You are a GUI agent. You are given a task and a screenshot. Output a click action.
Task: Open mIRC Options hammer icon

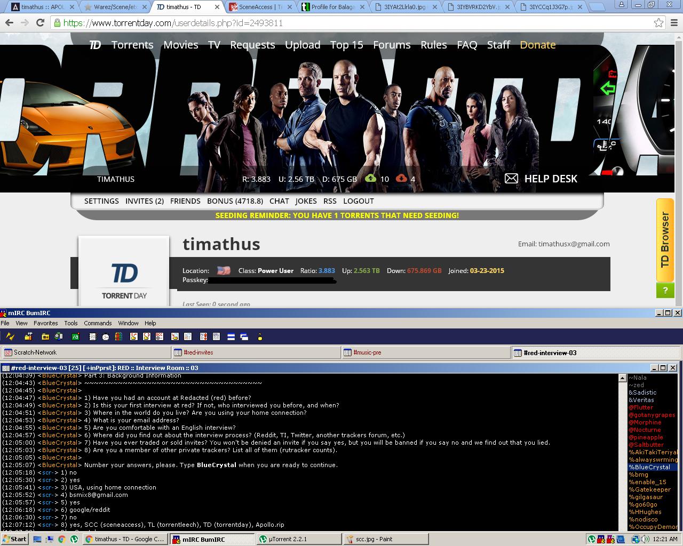click(28, 336)
